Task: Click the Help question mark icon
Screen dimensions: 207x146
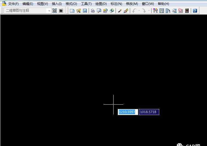Action: (195, 11)
